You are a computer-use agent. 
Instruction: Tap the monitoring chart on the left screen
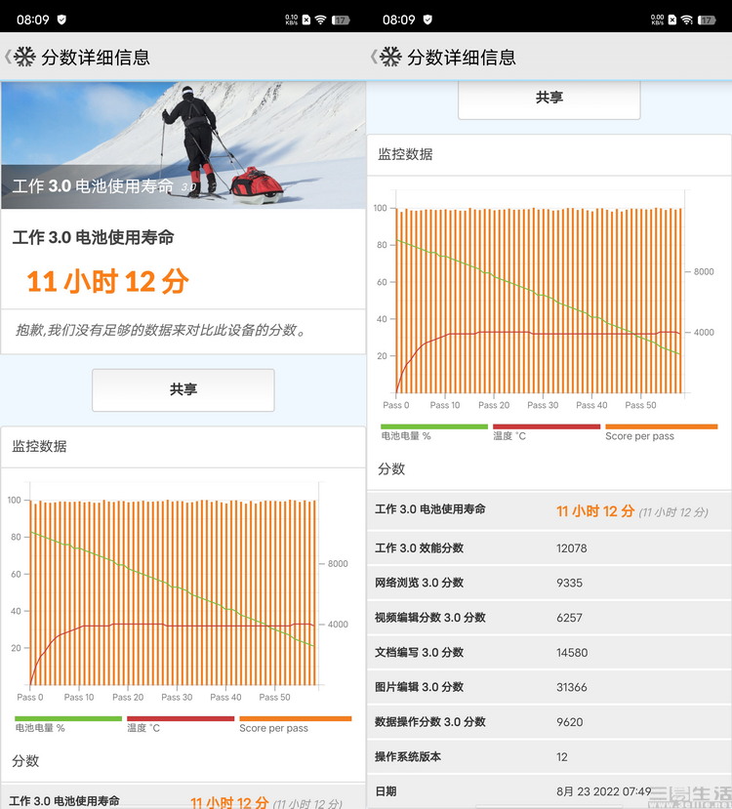click(178, 590)
